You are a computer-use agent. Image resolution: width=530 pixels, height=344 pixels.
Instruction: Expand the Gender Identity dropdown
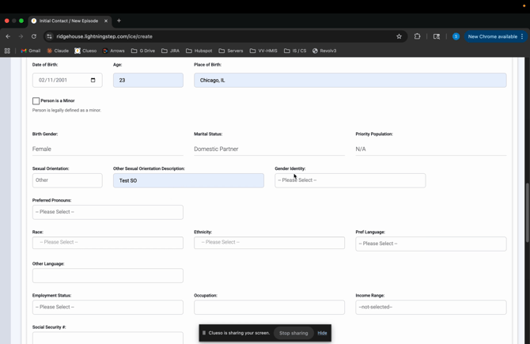350,180
